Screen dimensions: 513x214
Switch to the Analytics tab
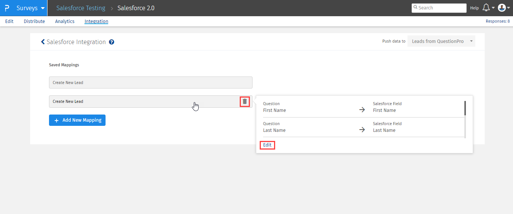pyautogui.click(x=65, y=21)
